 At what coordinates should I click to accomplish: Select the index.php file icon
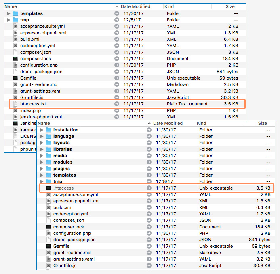[15, 110]
